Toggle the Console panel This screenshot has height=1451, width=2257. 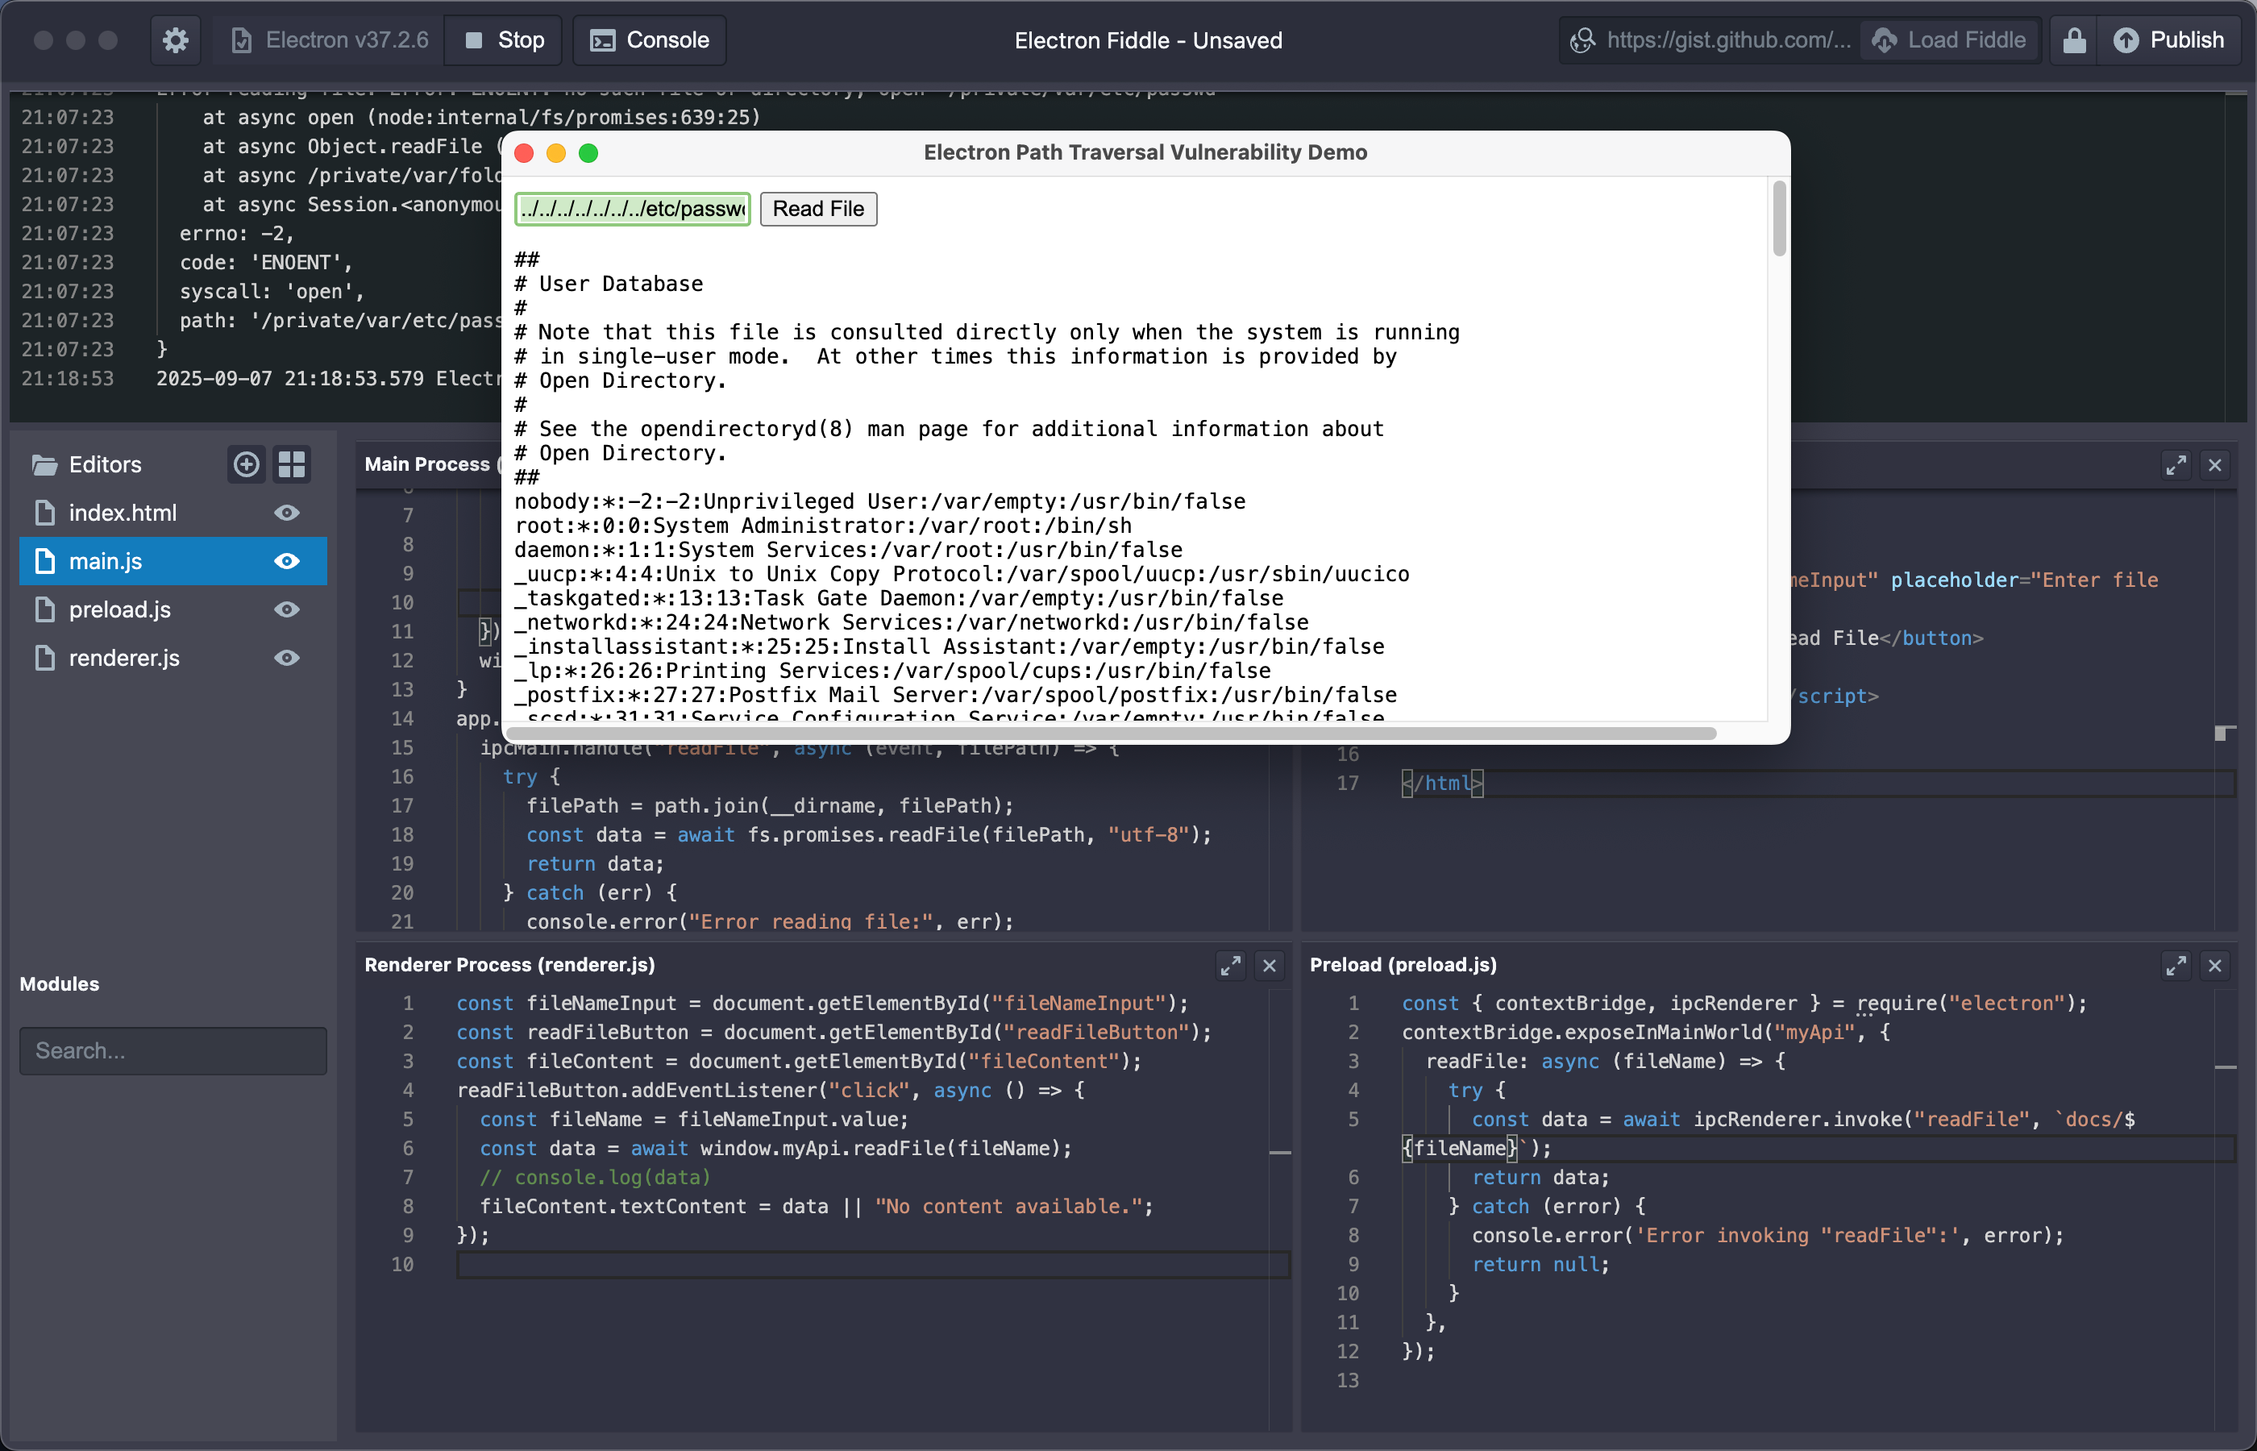click(x=649, y=40)
